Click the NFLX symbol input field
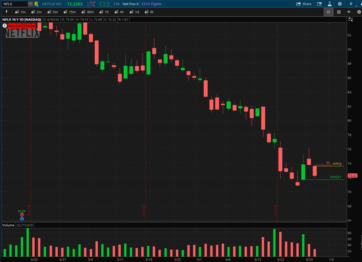 (x=15, y=4)
